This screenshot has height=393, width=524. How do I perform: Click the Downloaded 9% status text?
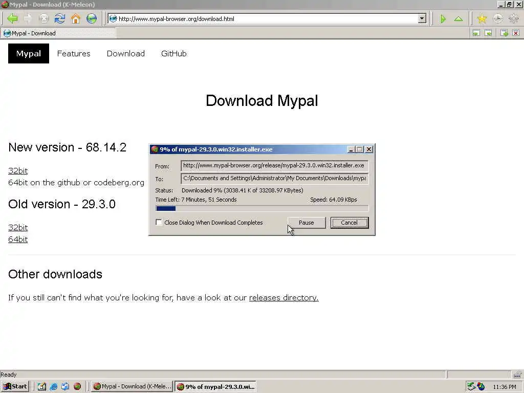pyautogui.click(x=242, y=190)
